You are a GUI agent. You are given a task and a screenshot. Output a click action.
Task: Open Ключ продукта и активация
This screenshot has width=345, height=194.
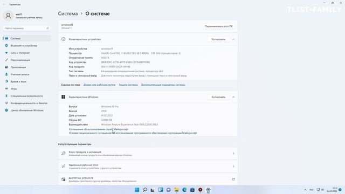click(x=148, y=153)
